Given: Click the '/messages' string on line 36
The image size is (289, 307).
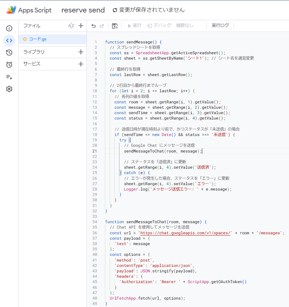Looking at the screenshot, I should tap(269, 233).
